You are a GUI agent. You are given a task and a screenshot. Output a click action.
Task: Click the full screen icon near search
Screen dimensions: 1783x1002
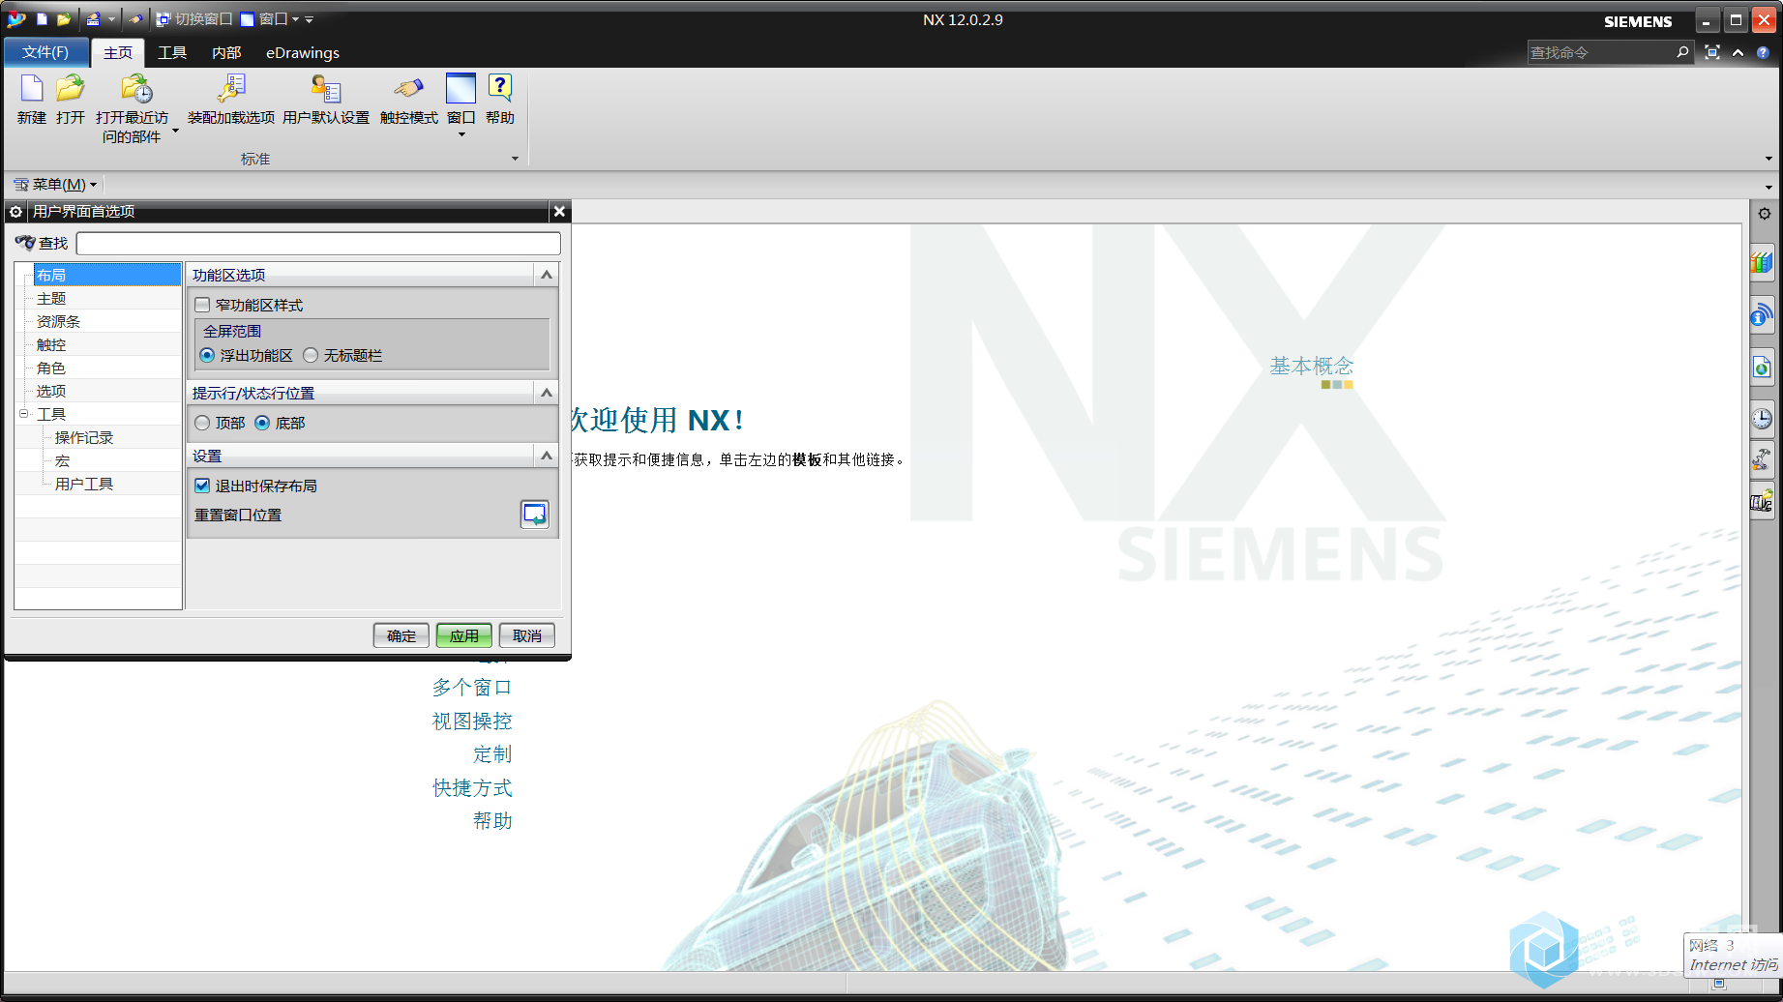coord(1712,52)
